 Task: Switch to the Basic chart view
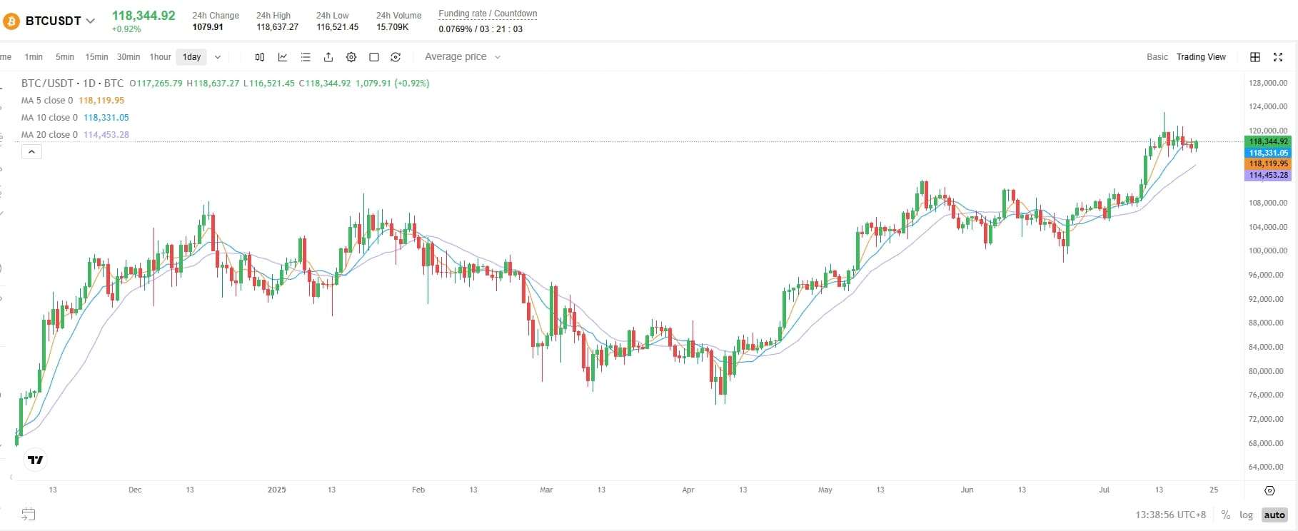click(x=1157, y=57)
